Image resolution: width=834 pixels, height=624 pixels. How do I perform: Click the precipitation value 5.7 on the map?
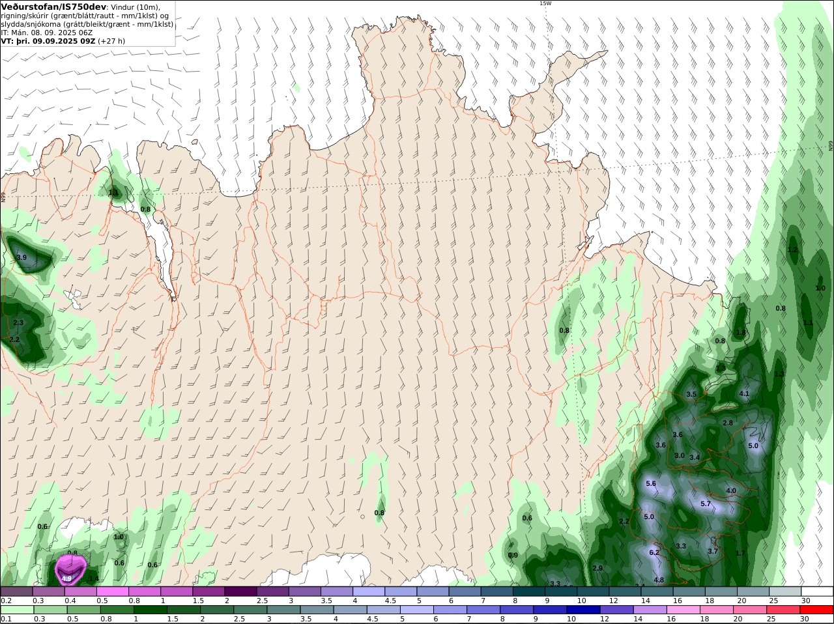tap(706, 504)
